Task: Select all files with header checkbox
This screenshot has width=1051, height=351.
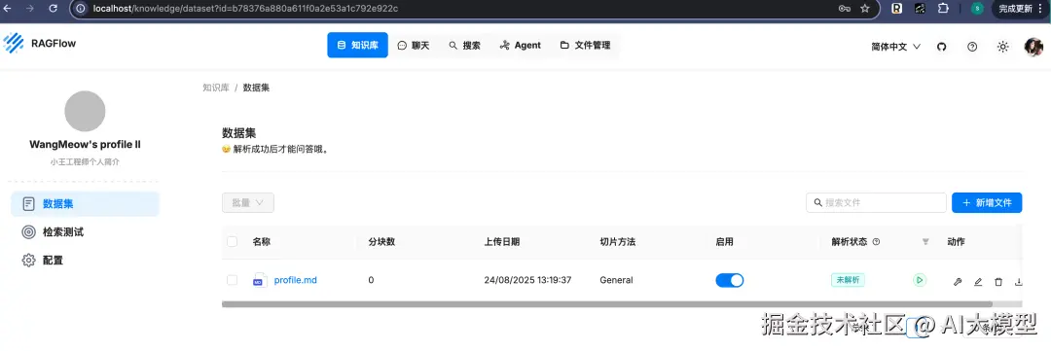Action: click(232, 242)
